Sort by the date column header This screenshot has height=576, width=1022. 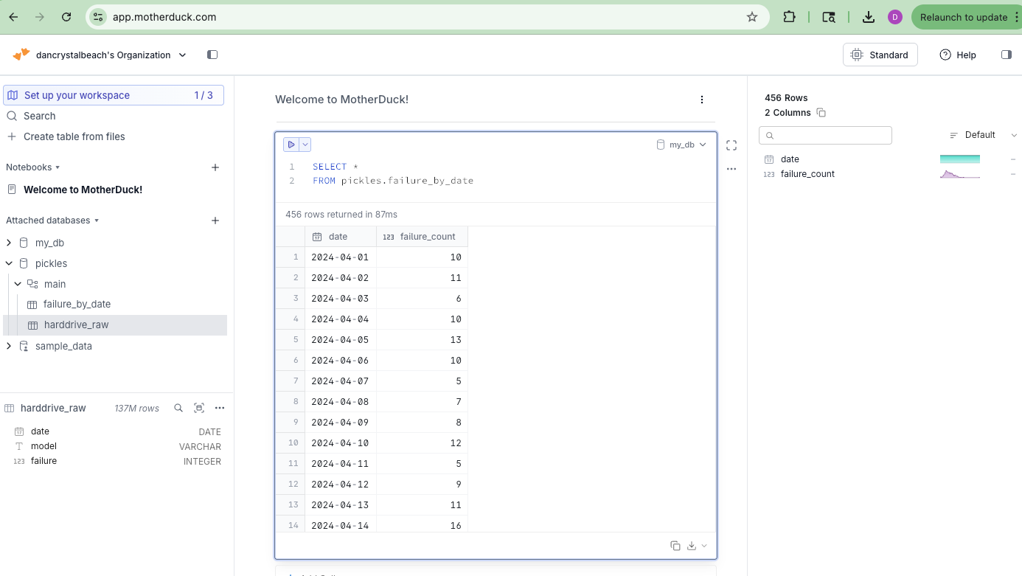coord(341,237)
